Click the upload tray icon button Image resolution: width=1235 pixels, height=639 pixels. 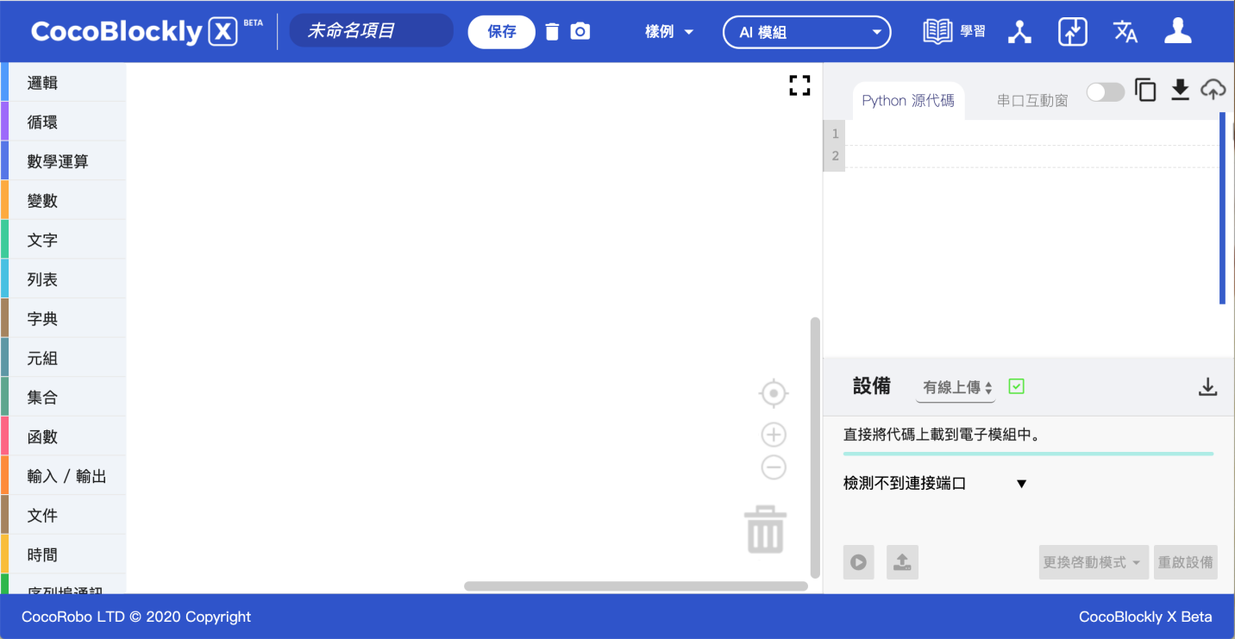pos(902,562)
